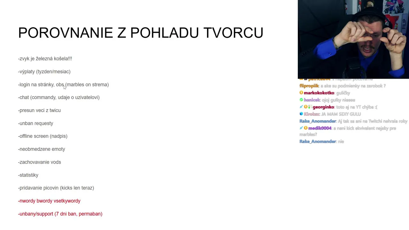Click the username henicek in chat
The height and width of the screenshot is (230, 409).
312,100
